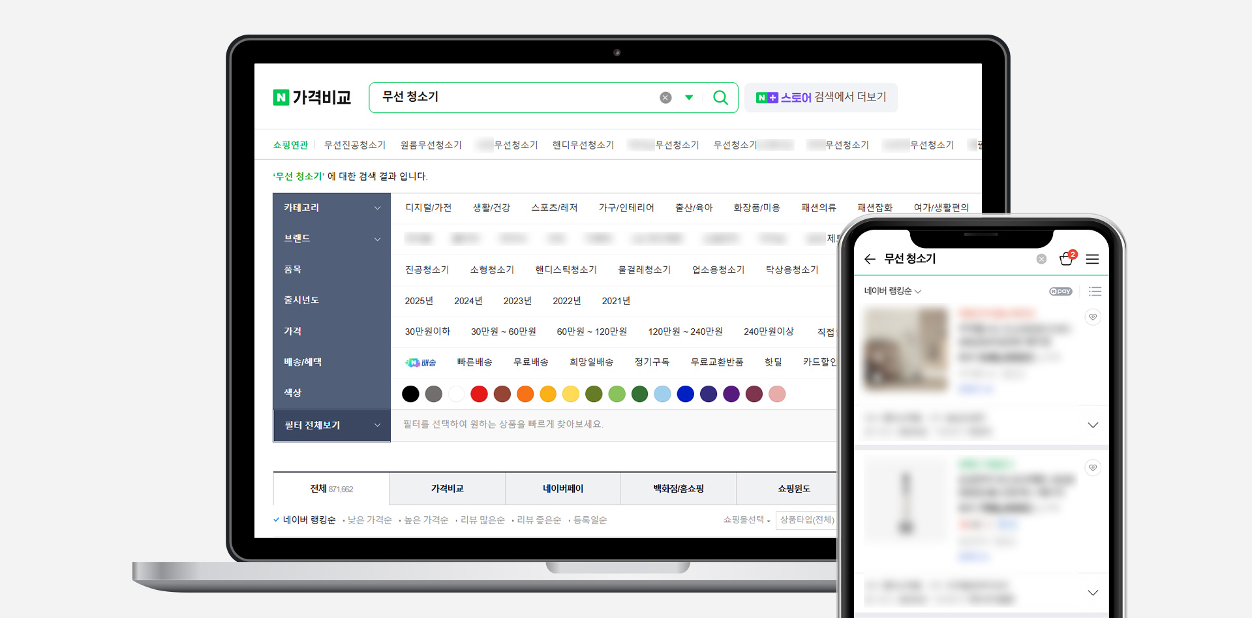This screenshot has height=618, width=1252.
Task: Open the search box autocomplete dropdown arrow
Action: pyautogui.click(x=689, y=97)
